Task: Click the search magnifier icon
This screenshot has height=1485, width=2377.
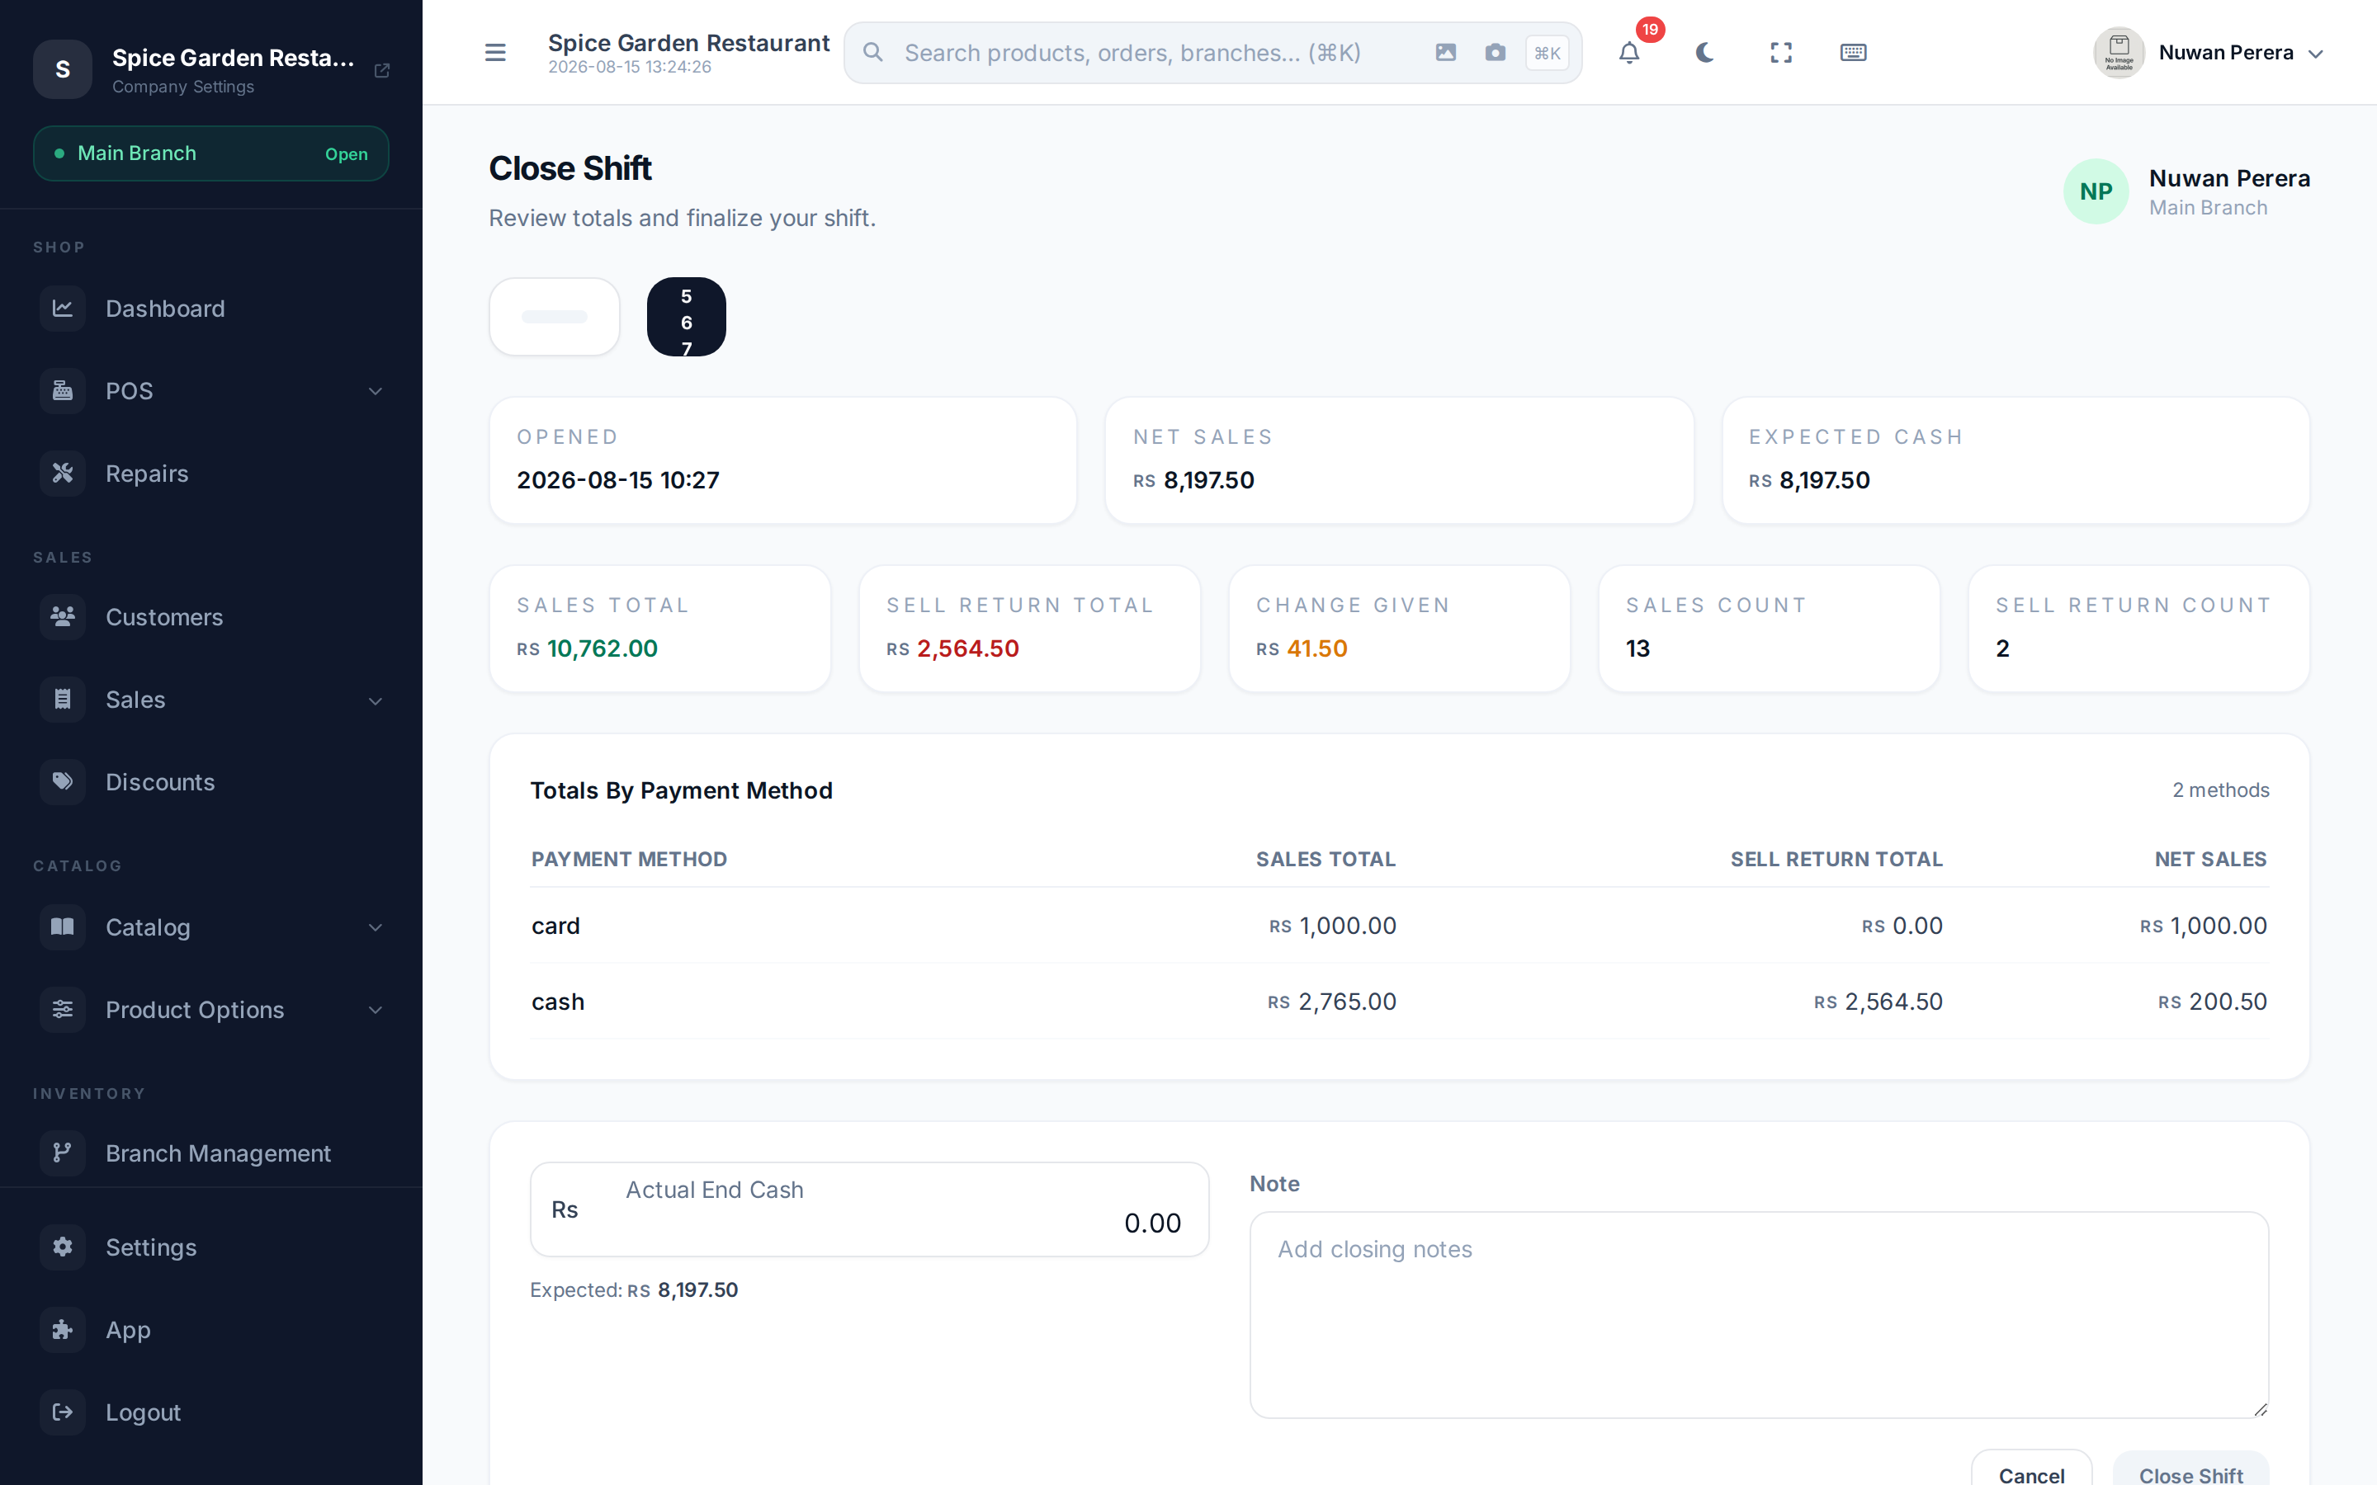Action: click(872, 52)
